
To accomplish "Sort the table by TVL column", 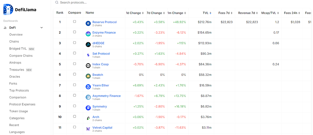I will pos(207,13).
